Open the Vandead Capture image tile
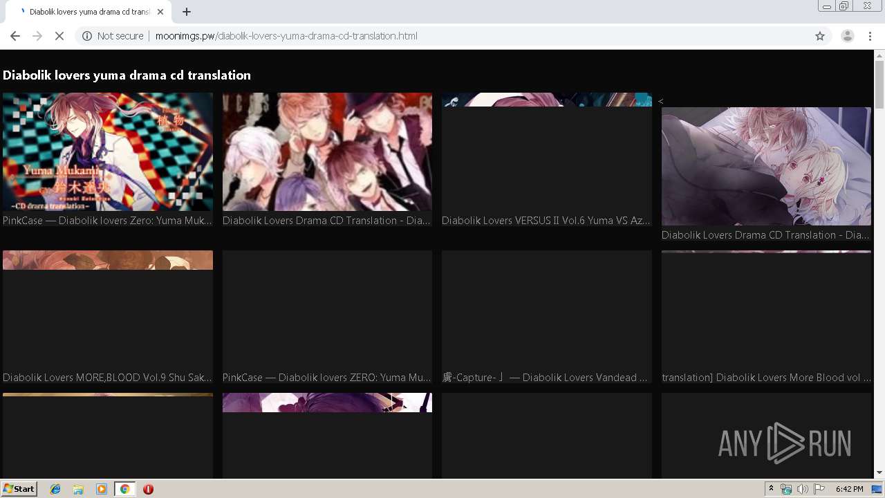Screen dimensions: 885x498 tap(547, 309)
